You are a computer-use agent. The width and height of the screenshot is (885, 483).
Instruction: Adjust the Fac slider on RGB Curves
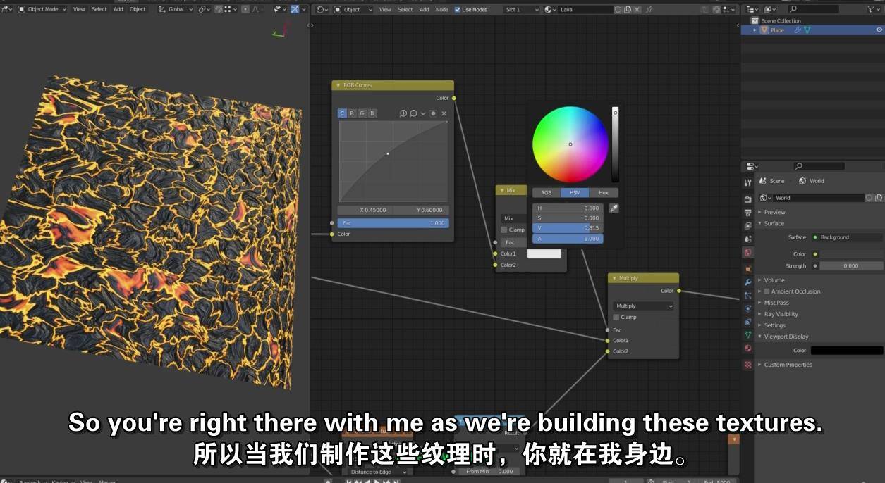393,223
